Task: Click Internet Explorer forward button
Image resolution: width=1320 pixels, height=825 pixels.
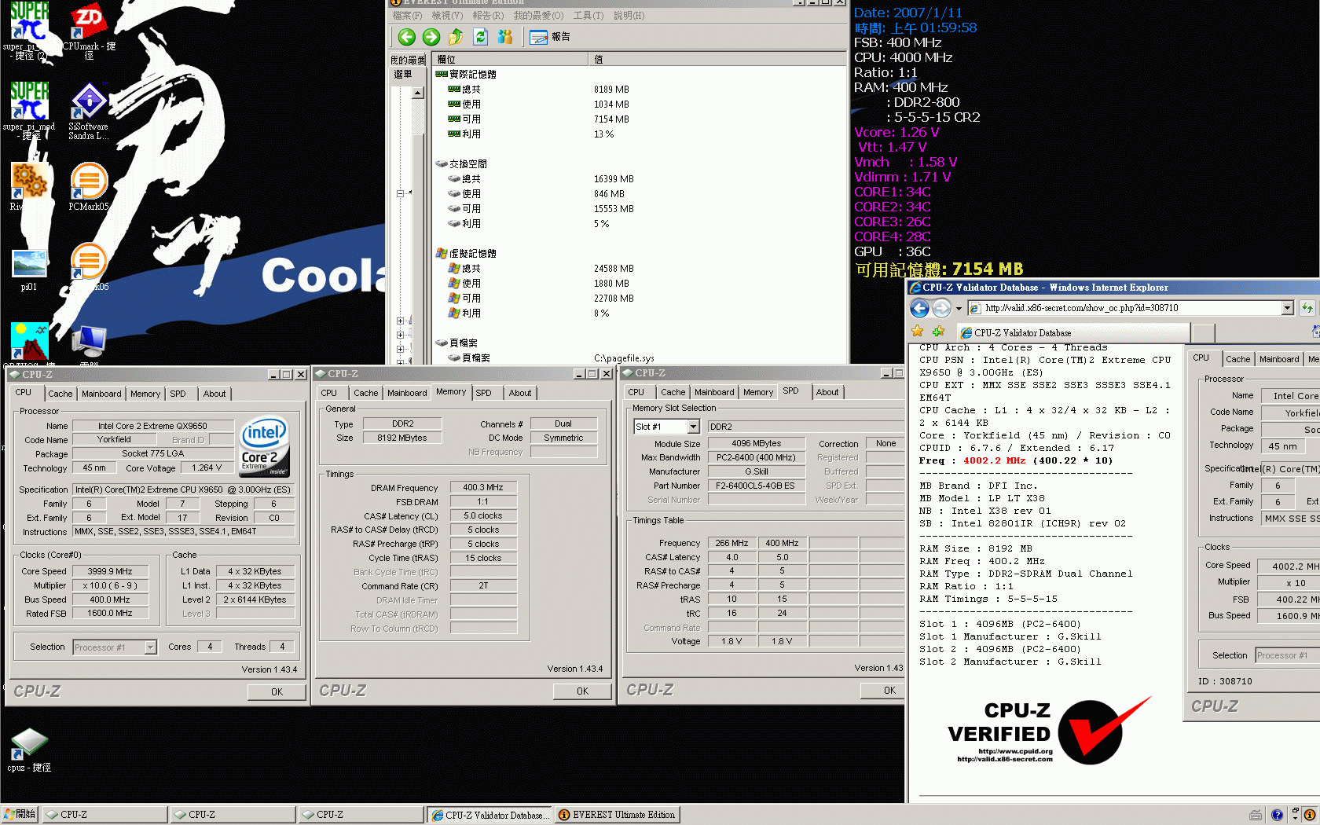Action: [941, 308]
